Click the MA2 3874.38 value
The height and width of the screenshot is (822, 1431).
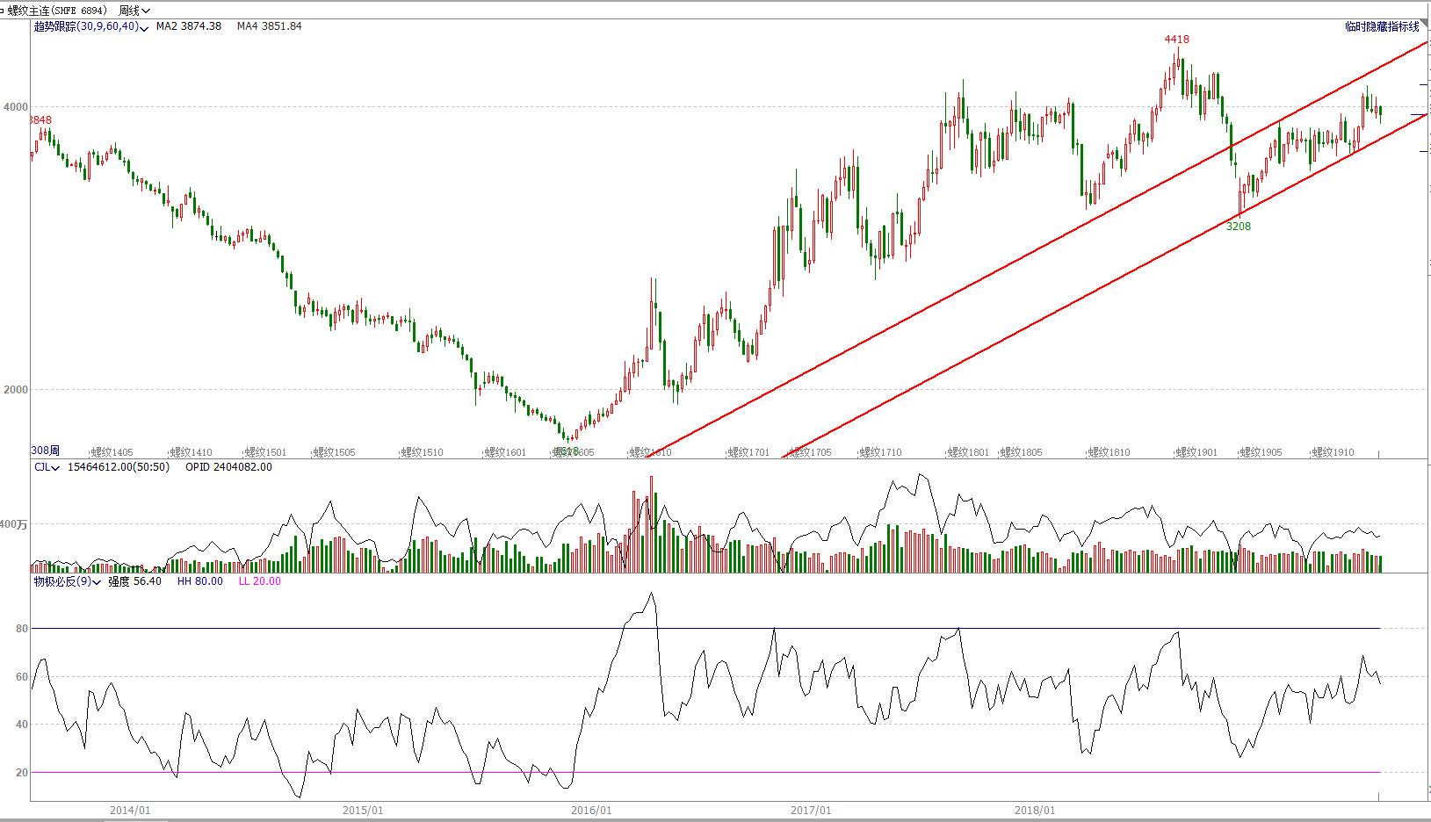(x=189, y=26)
